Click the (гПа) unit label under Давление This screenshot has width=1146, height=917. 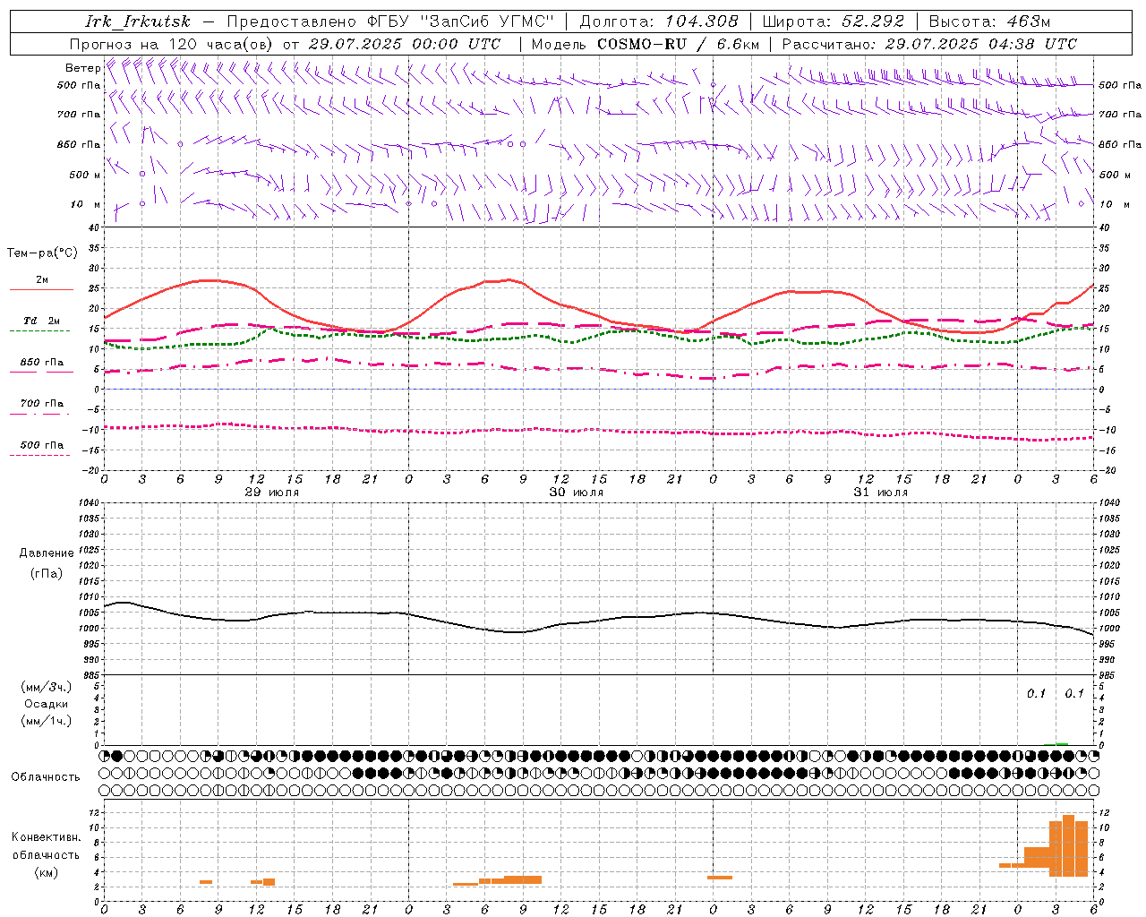pos(47,573)
